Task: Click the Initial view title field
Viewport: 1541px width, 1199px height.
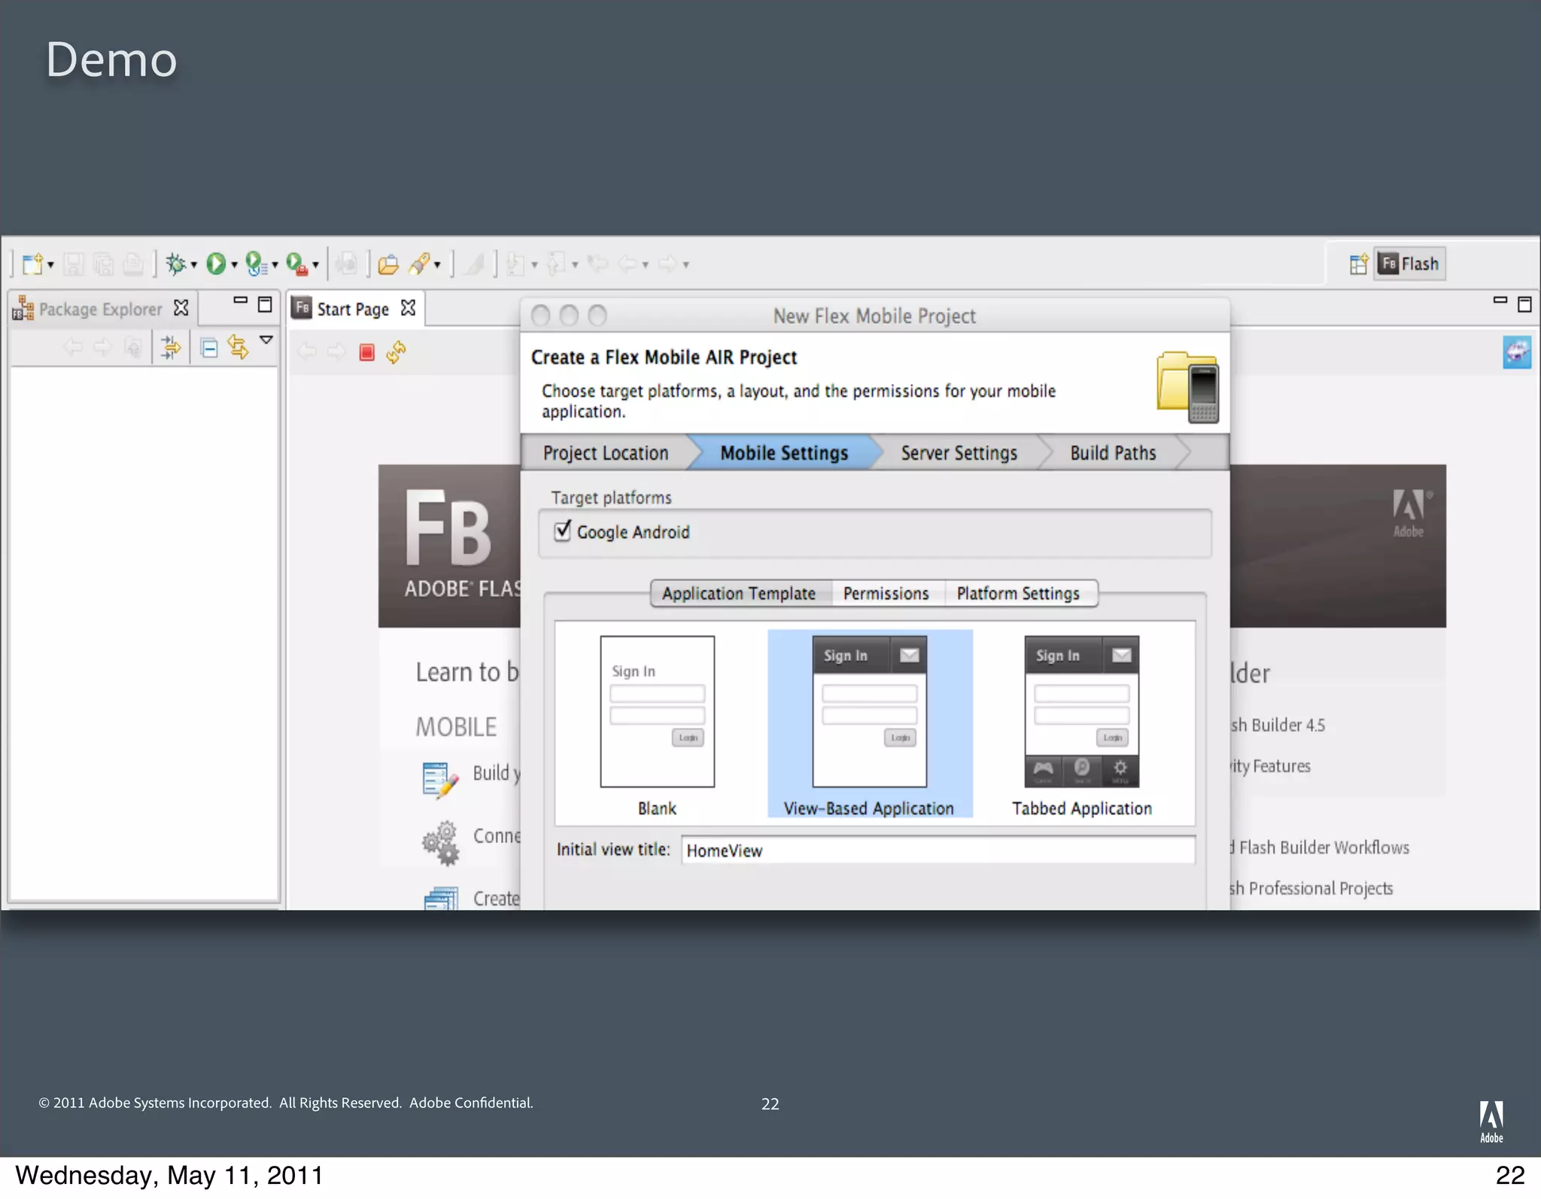Action: [938, 850]
